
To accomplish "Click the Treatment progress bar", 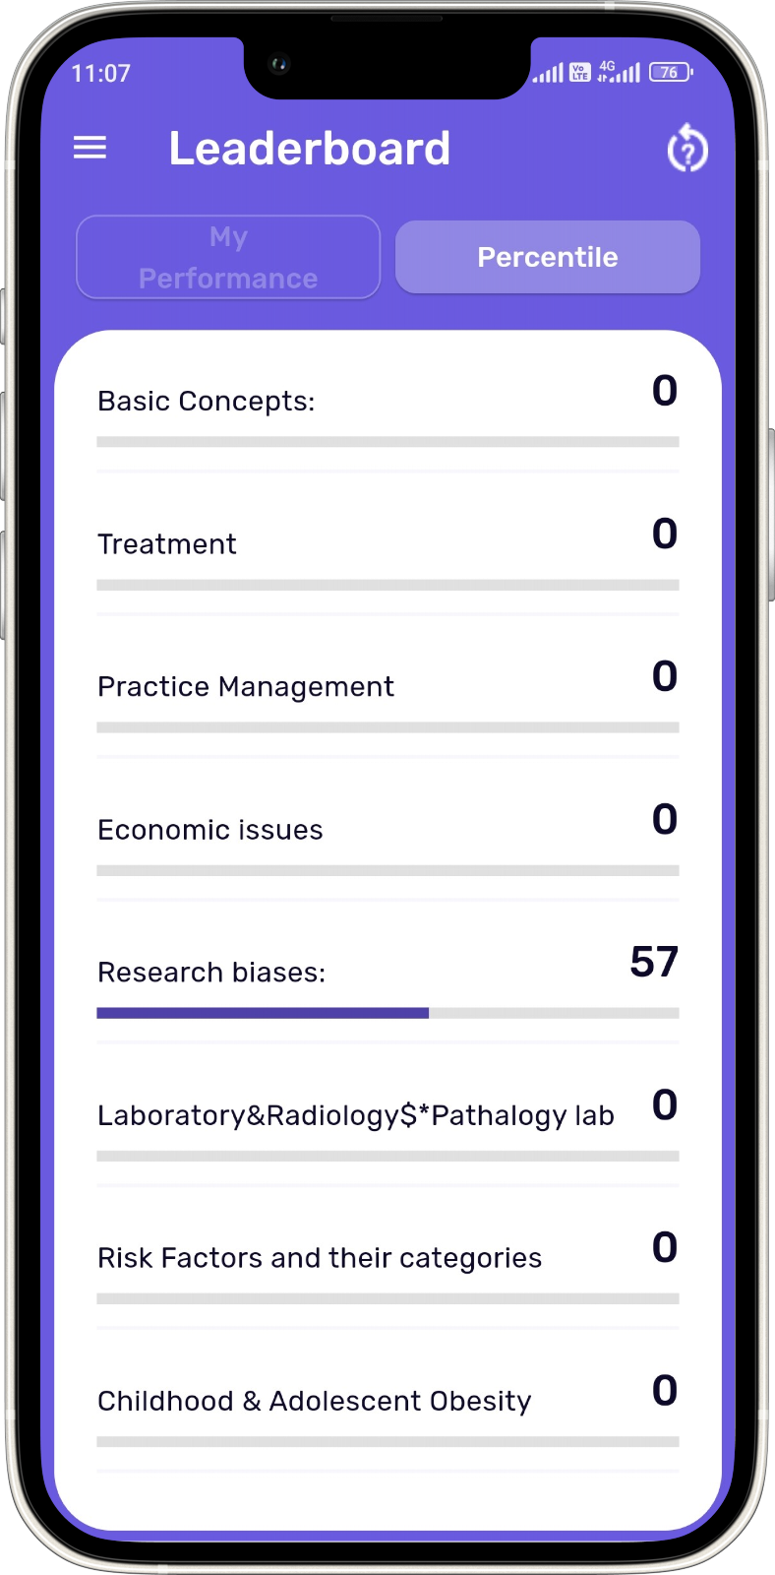I will (x=387, y=585).
